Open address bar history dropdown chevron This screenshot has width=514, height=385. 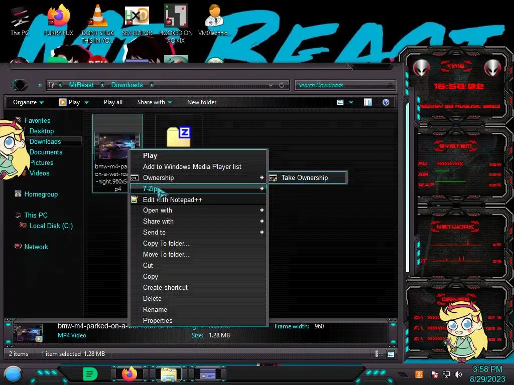[271, 85]
